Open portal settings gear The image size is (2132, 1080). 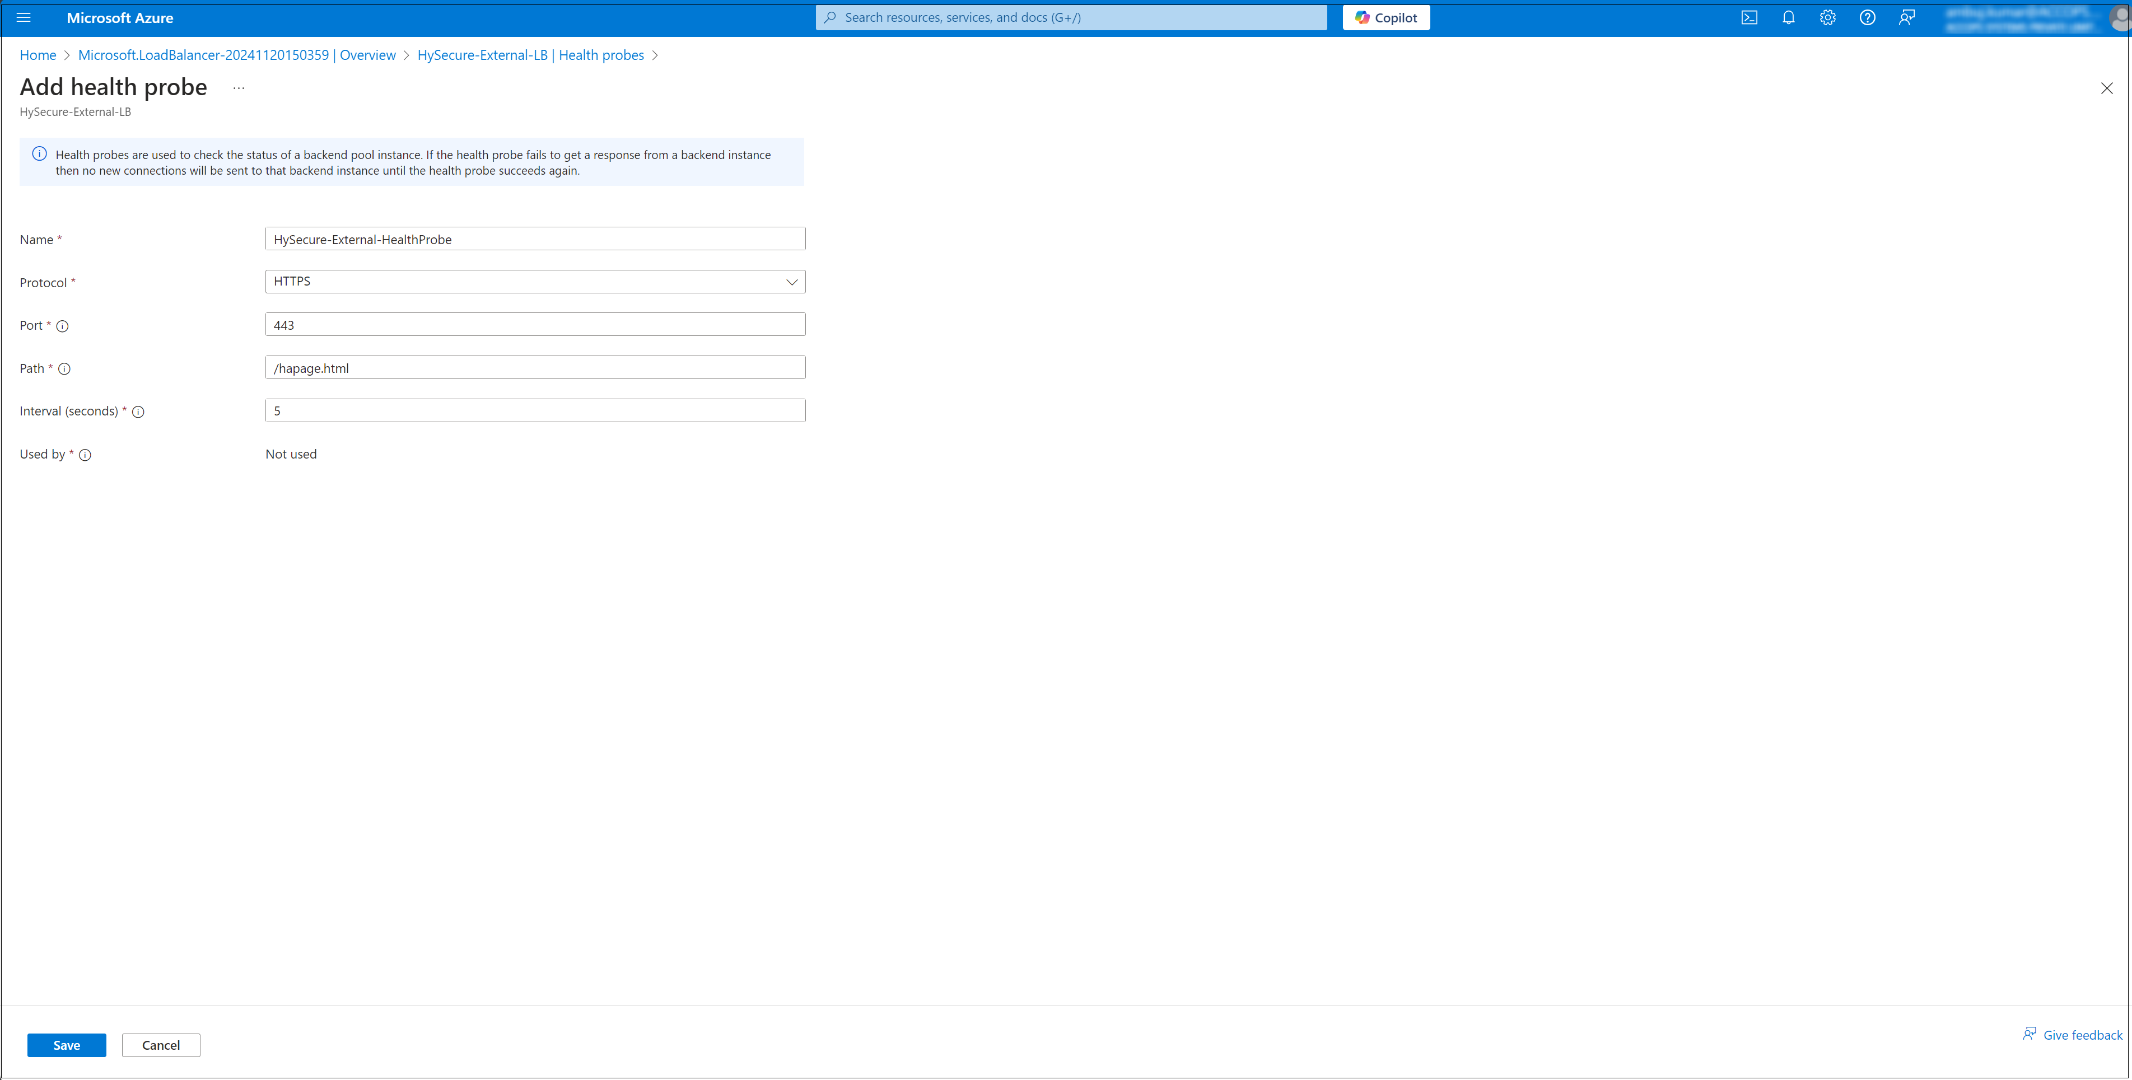coord(1827,17)
